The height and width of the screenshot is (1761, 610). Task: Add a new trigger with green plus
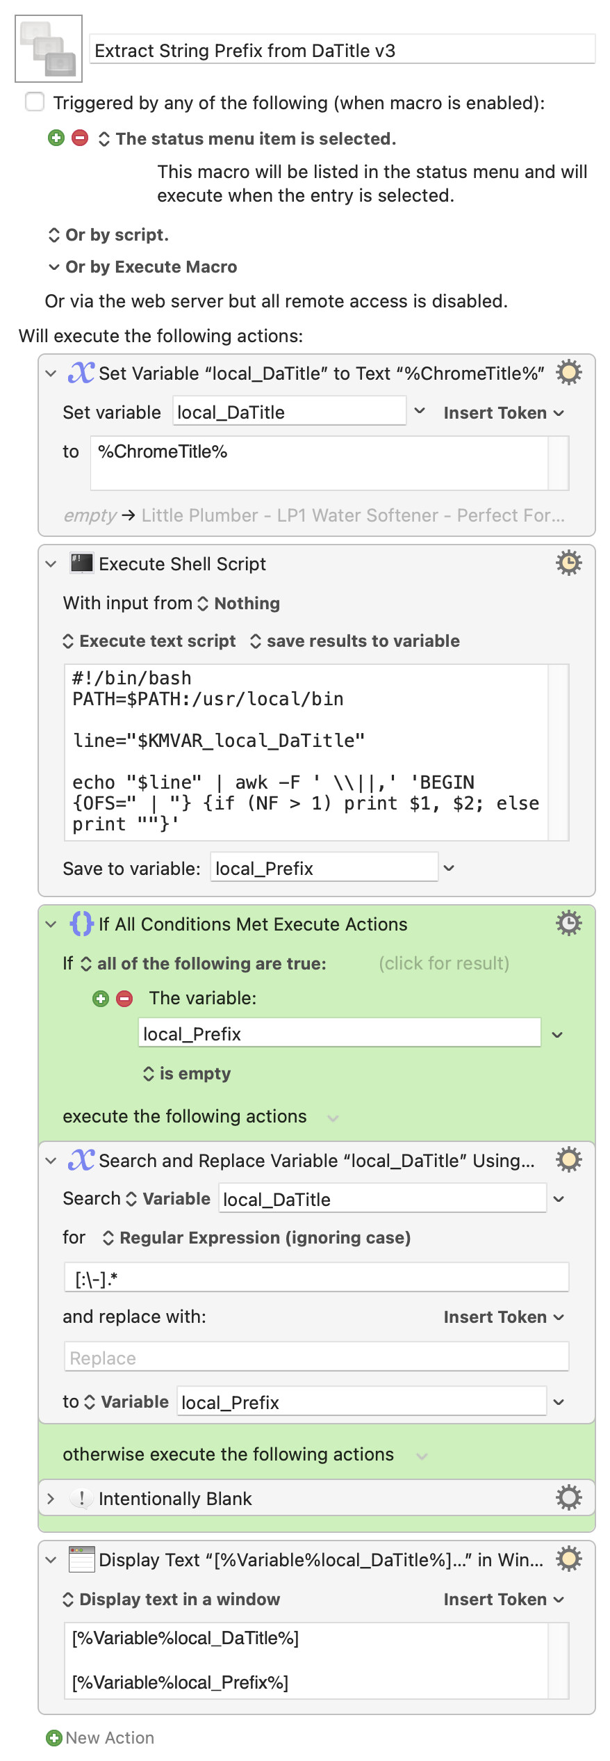click(56, 138)
